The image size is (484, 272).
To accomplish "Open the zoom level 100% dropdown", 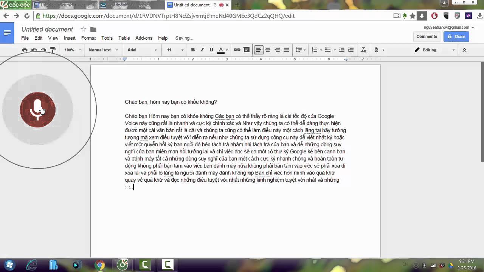I will [x=72, y=50].
